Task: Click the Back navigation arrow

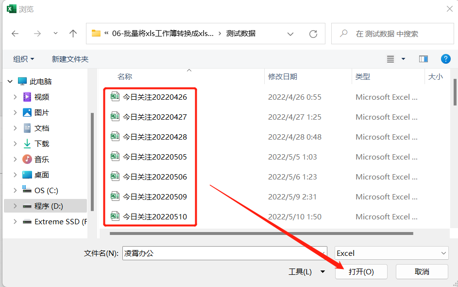Action: point(15,34)
